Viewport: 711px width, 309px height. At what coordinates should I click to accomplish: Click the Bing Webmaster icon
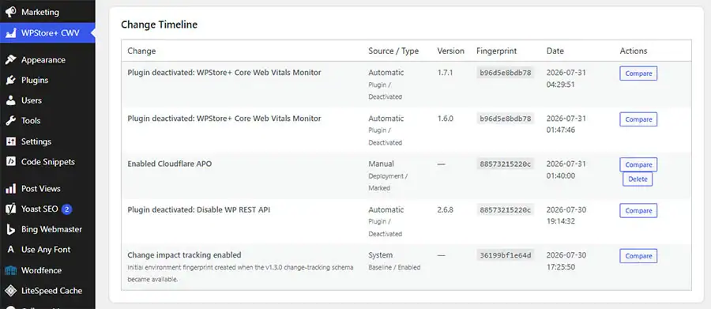(11, 230)
